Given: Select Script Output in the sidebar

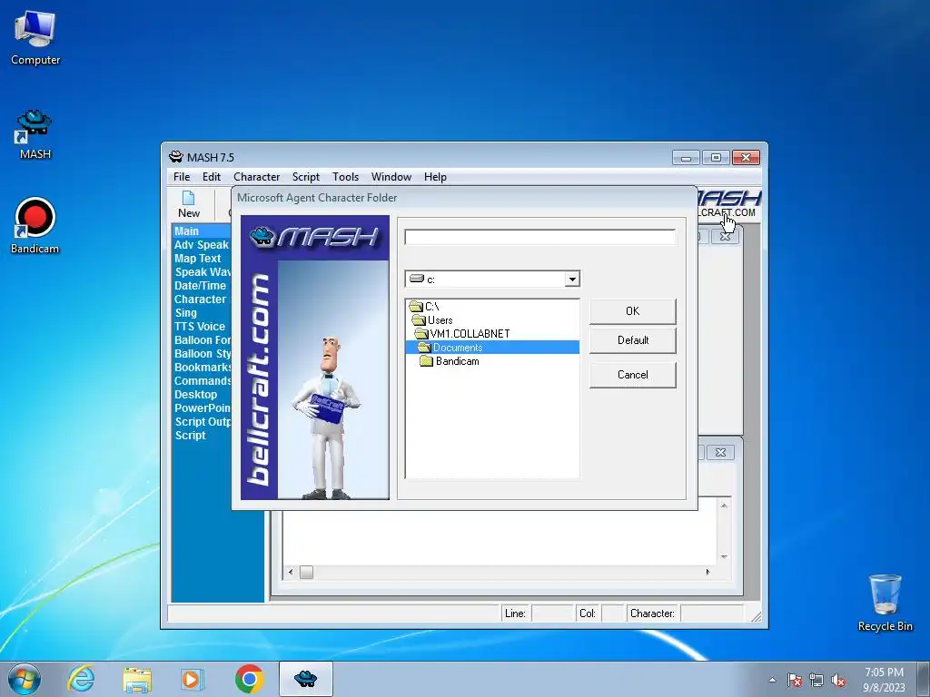Looking at the screenshot, I should pyautogui.click(x=203, y=422).
